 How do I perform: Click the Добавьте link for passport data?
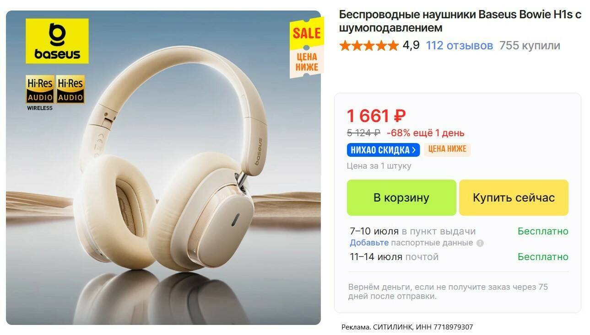coord(369,243)
